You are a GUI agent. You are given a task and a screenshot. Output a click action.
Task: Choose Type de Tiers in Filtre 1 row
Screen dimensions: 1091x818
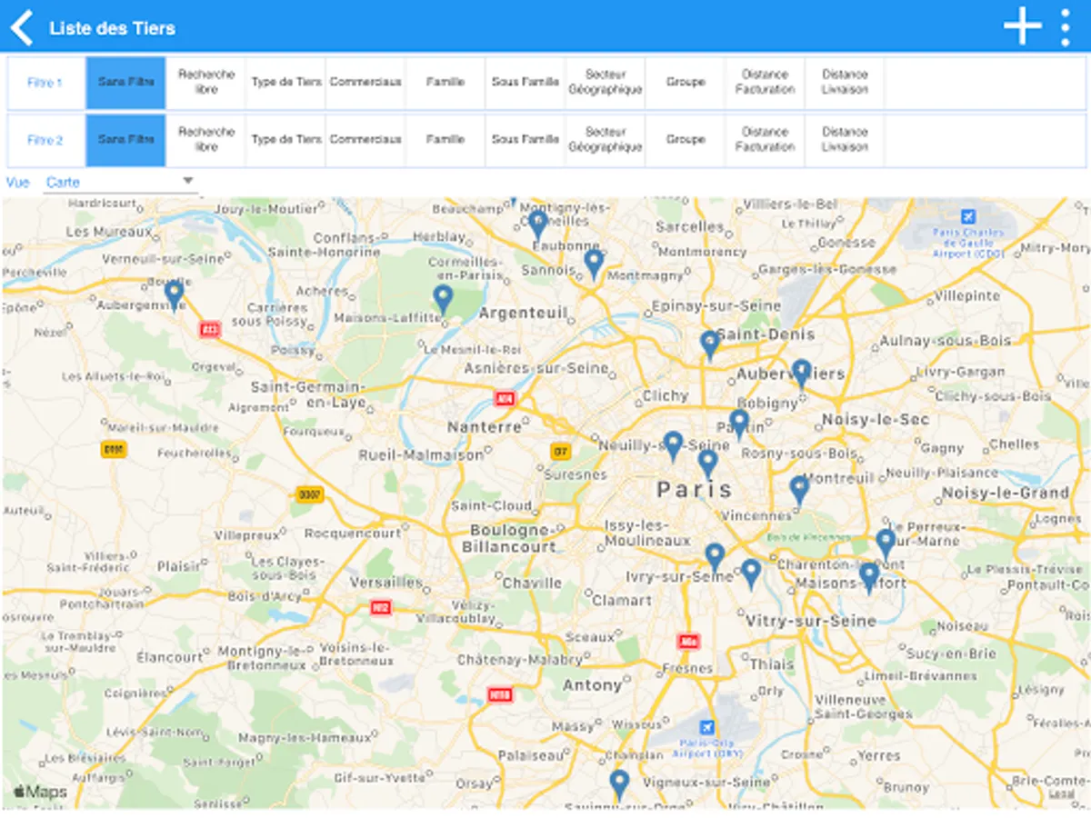tap(286, 83)
